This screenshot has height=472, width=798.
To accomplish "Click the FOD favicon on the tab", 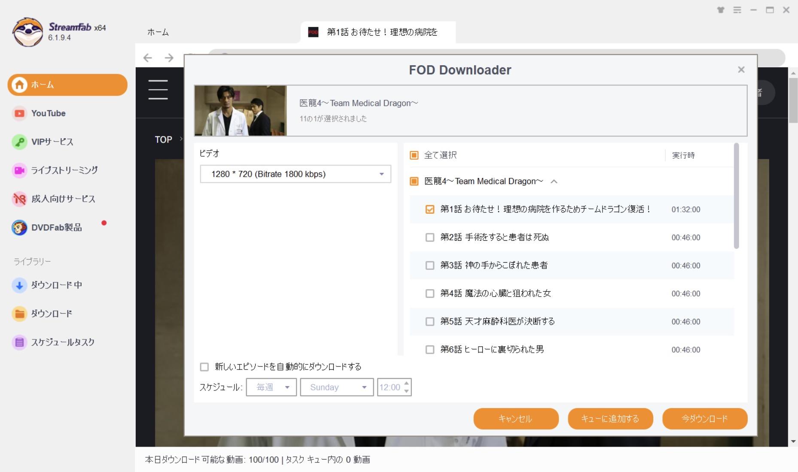I will (313, 32).
